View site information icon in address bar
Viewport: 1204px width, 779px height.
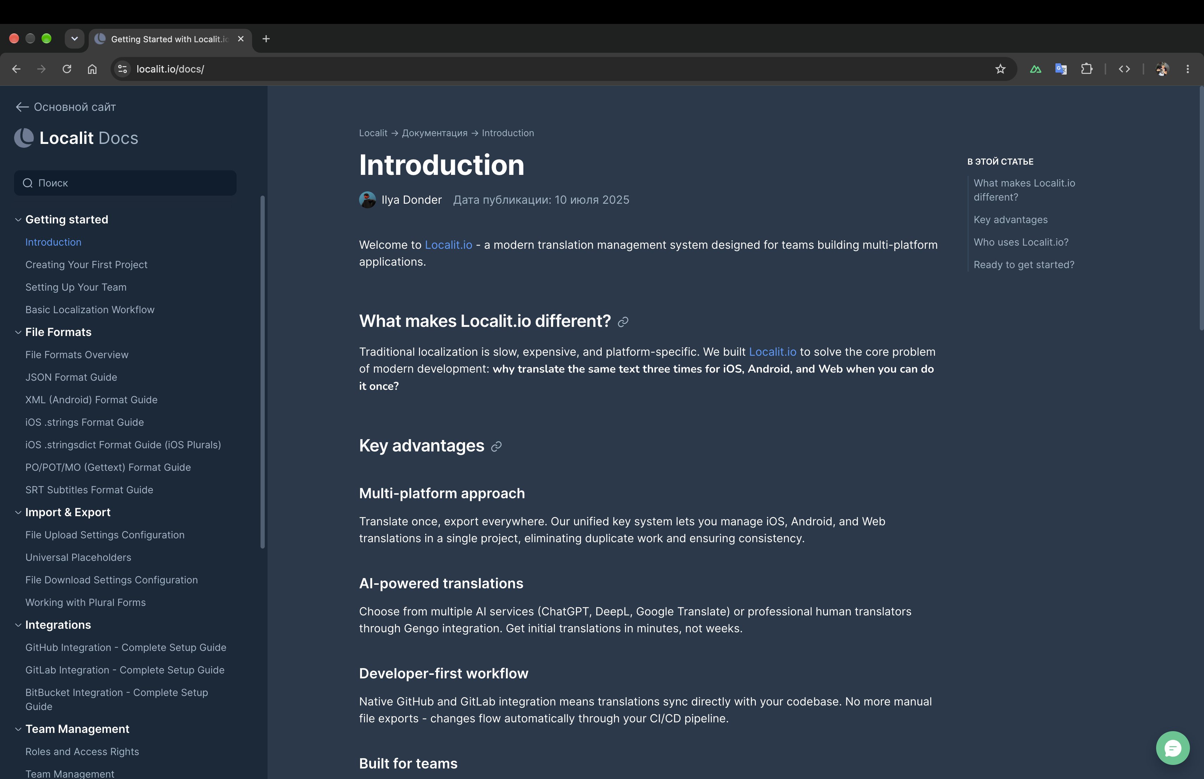click(123, 69)
